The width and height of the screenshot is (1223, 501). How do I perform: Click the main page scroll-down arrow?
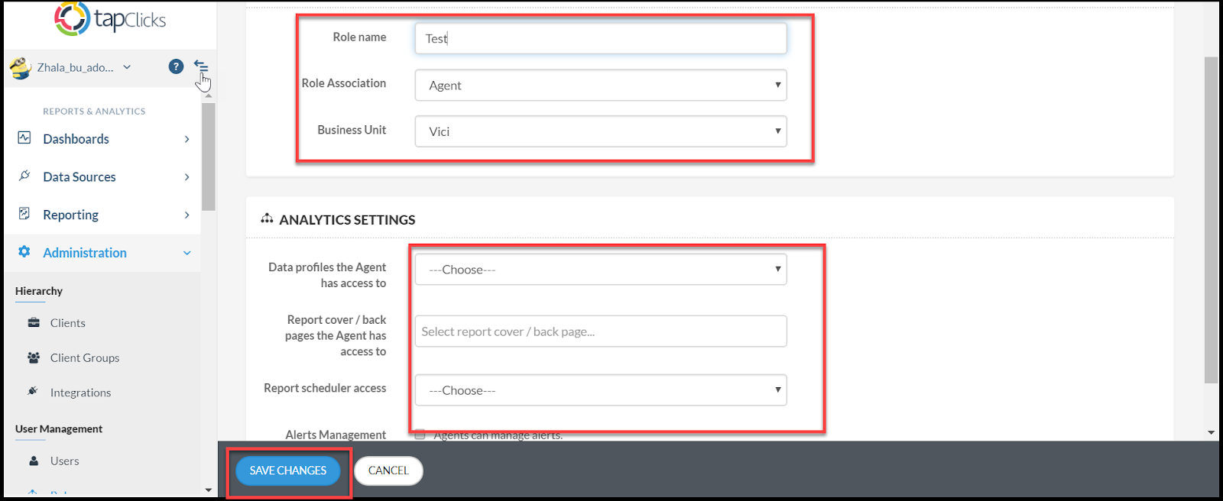(x=1212, y=432)
